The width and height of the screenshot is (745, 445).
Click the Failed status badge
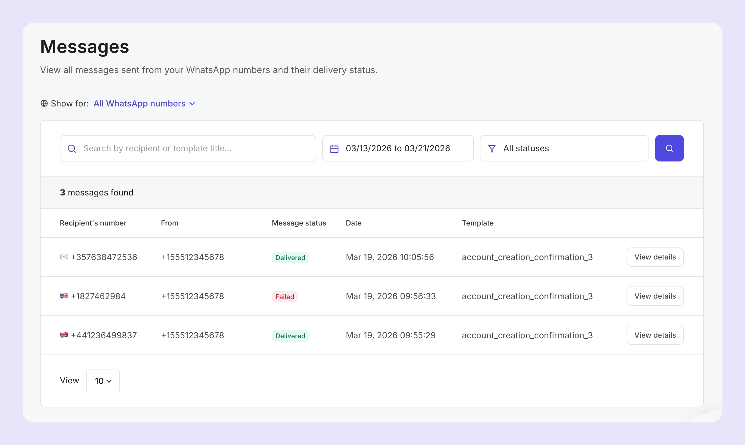(285, 297)
